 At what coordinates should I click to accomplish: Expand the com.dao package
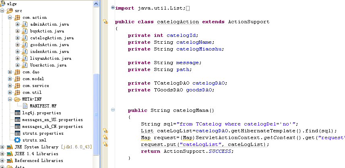pyautogui.click(x=10, y=72)
